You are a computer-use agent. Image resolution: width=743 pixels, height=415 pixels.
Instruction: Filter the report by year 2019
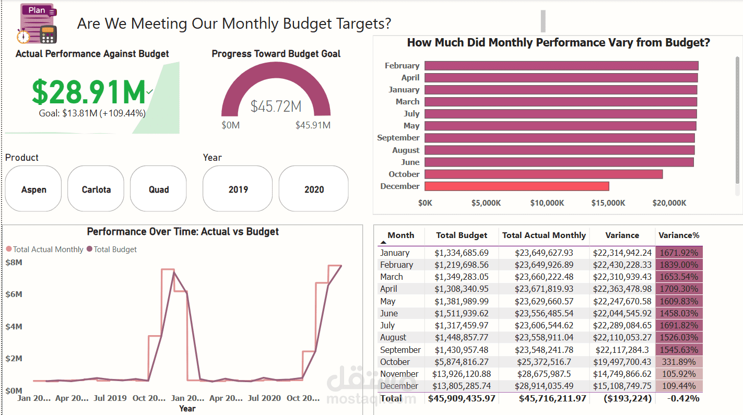coord(238,189)
